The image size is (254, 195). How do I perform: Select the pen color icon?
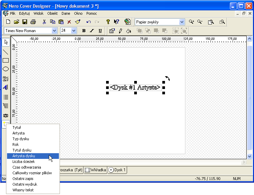point(120,31)
